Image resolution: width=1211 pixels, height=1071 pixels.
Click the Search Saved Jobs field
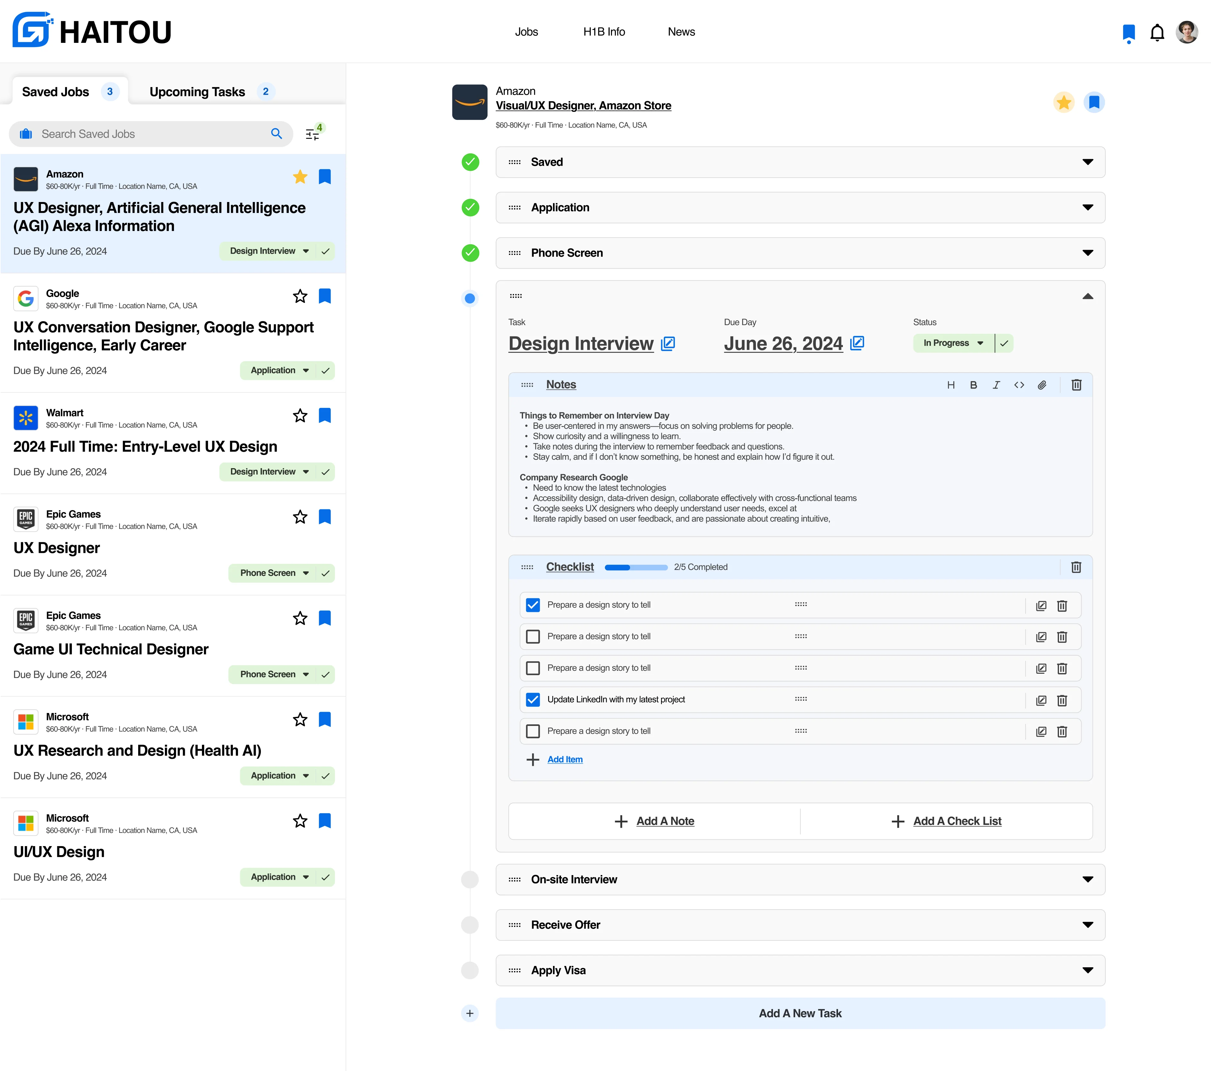tap(150, 134)
